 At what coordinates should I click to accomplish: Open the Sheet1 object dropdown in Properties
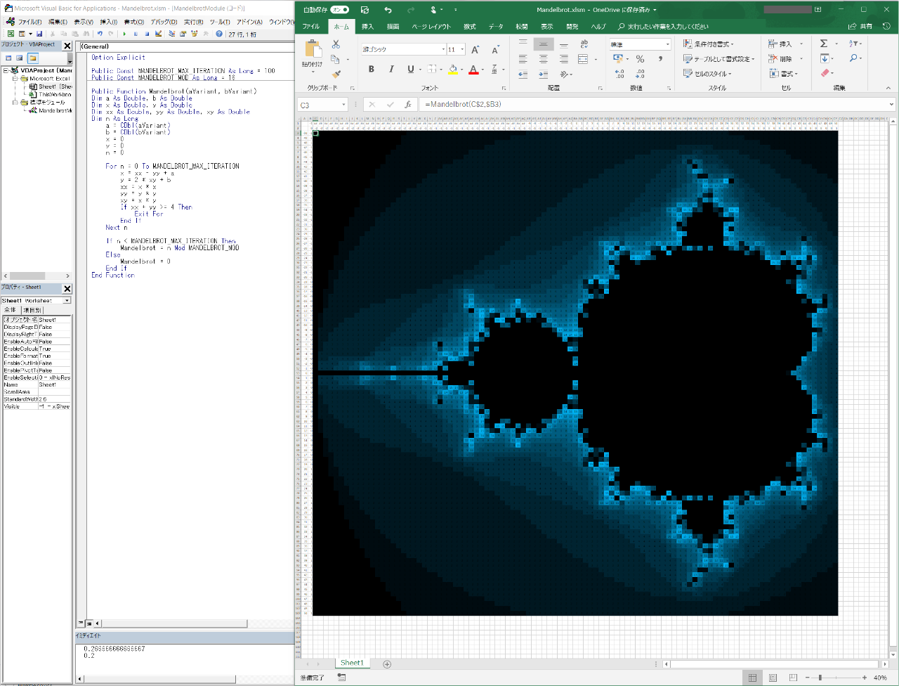(x=67, y=301)
